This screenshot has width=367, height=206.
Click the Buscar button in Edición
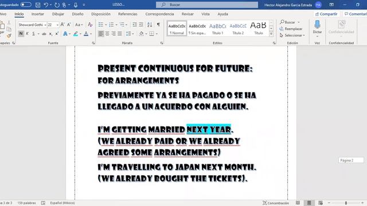tap(290, 22)
